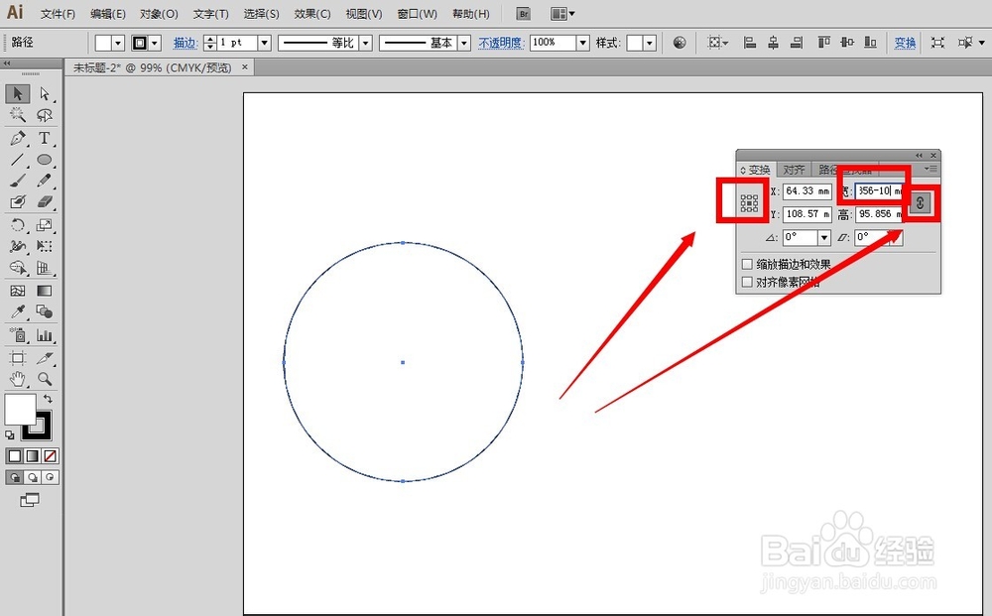Viewport: 992px width, 616px height.
Task: Open the opacity 100% dropdown
Action: pos(582,43)
